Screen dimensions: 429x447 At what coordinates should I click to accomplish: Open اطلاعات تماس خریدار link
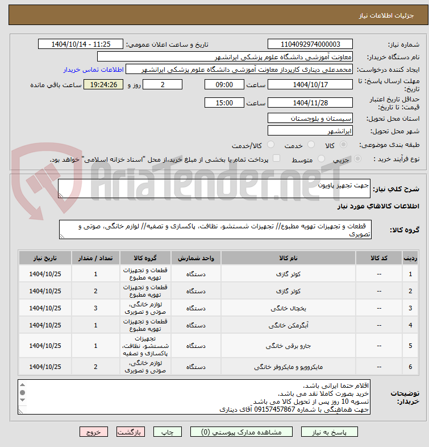tap(93, 70)
